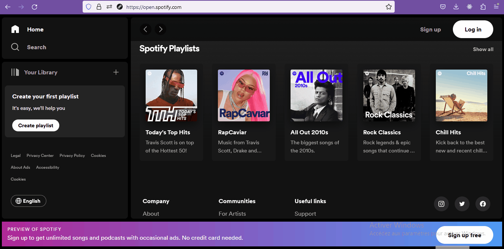Click the Search magnifier icon in sidebar
Image resolution: width=504 pixels, height=249 pixels.
click(x=15, y=47)
